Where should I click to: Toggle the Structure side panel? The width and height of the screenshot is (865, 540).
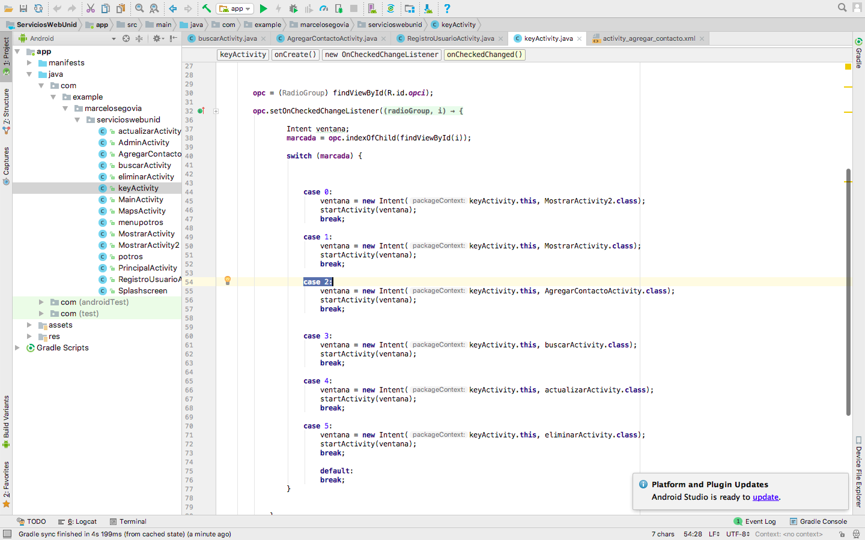[6, 111]
